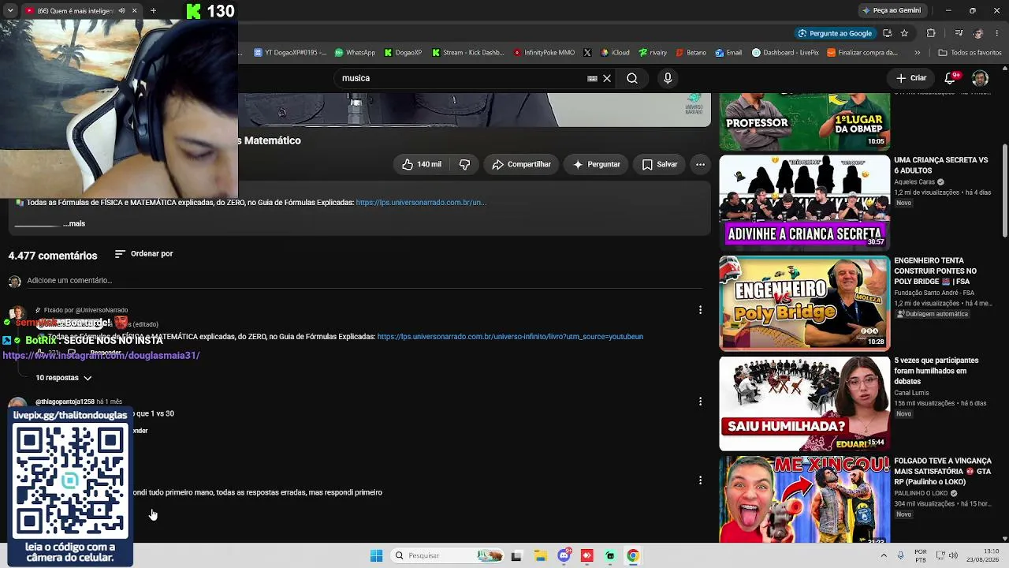The image size is (1009, 568).
Task: Open the Windows Start menu
Action: point(376,555)
